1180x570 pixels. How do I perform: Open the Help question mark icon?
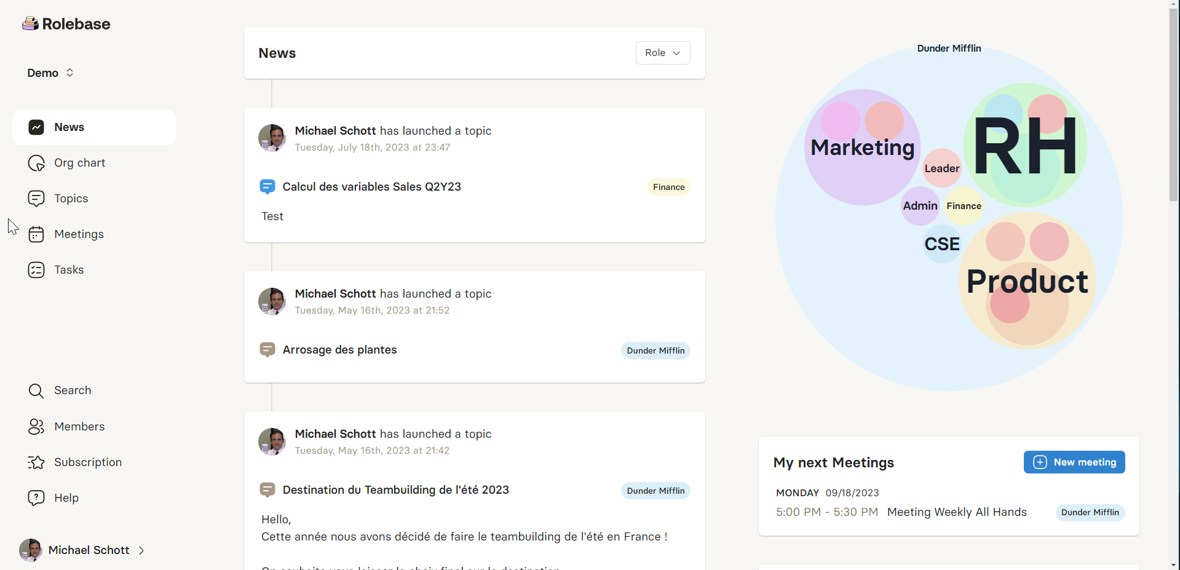pyautogui.click(x=36, y=498)
